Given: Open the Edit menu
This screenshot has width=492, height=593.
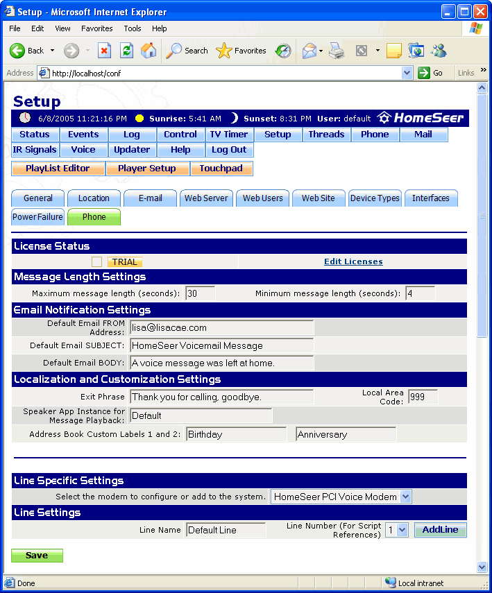Looking at the screenshot, I should click(x=37, y=28).
